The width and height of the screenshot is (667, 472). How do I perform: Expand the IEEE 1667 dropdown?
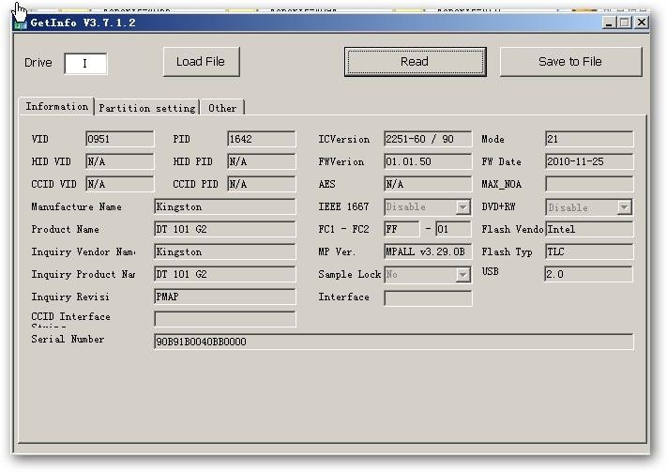pyautogui.click(x=462, y=207)
